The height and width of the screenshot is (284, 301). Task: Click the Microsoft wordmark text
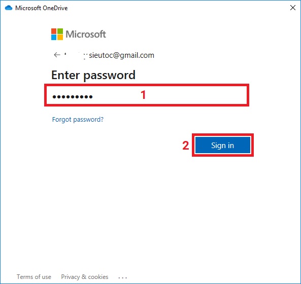tap(86, 34)
